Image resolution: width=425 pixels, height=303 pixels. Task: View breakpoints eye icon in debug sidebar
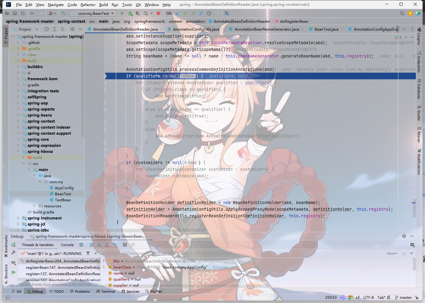pyautogui.click(x=13, y=263)
